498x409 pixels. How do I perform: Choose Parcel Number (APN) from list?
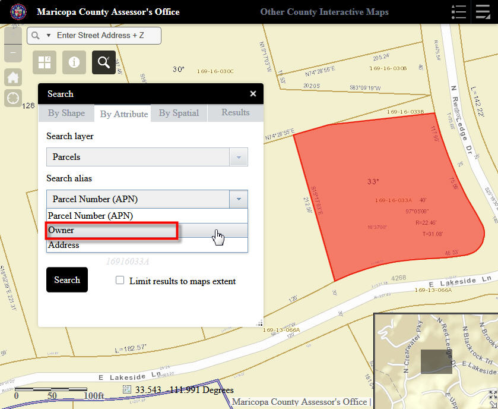(147, 216)
